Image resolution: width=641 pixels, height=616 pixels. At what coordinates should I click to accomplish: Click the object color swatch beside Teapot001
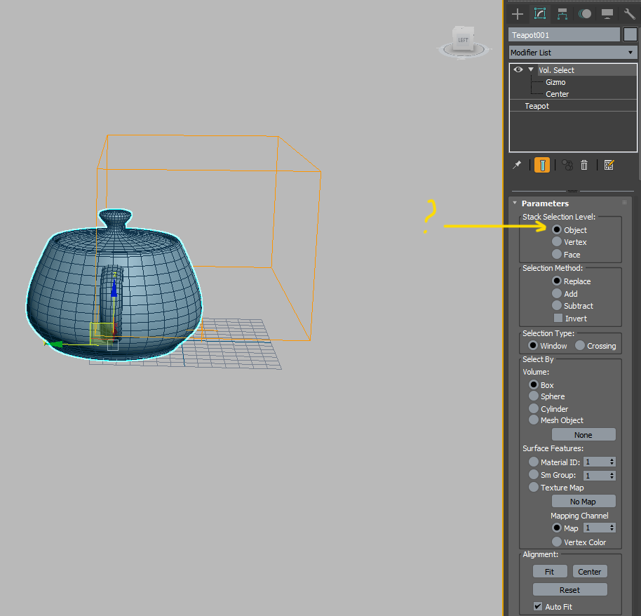point(630,34)
